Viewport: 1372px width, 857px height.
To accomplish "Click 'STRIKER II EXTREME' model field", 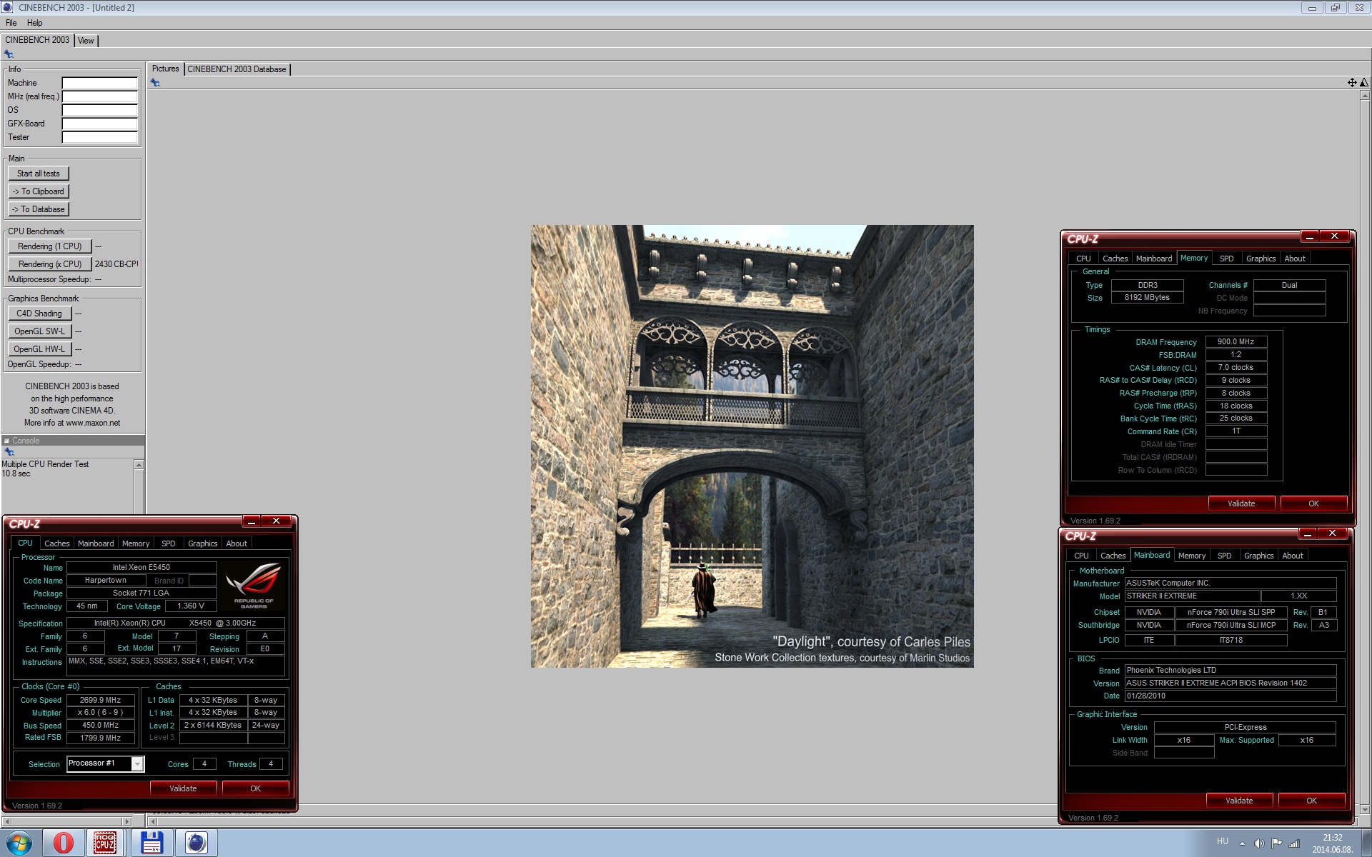I will 1191,596.
